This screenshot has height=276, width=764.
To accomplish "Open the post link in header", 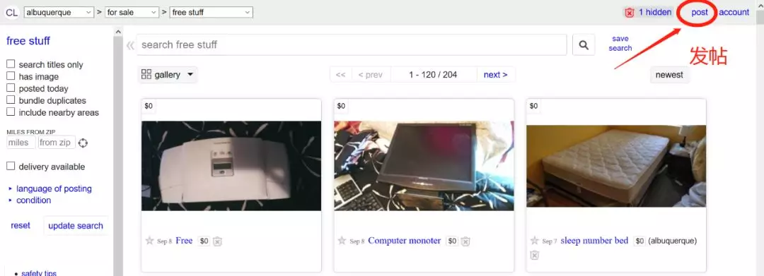I will [699, 12].
